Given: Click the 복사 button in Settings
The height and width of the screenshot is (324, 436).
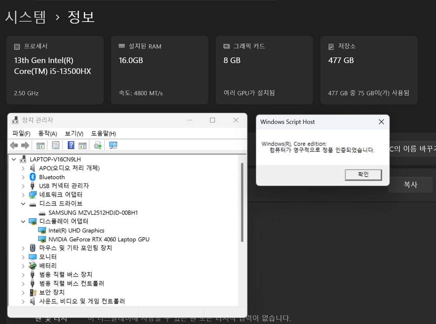Looking at the screenshot, I should [x=410, y=184].
